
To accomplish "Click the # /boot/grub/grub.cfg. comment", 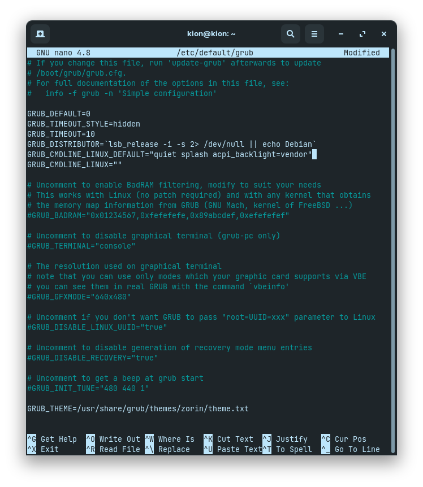I will pos(77,73).
